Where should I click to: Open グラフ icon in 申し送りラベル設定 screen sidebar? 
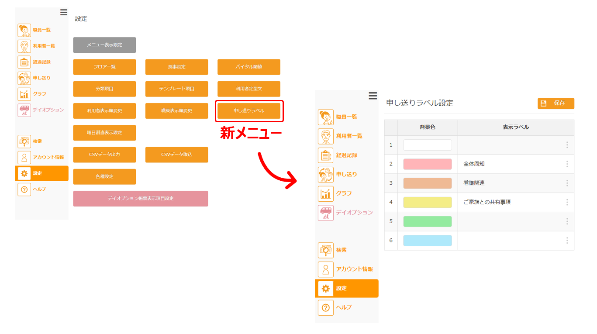(325, 193)
